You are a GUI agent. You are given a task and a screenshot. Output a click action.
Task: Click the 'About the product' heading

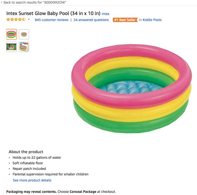(26, 152)
